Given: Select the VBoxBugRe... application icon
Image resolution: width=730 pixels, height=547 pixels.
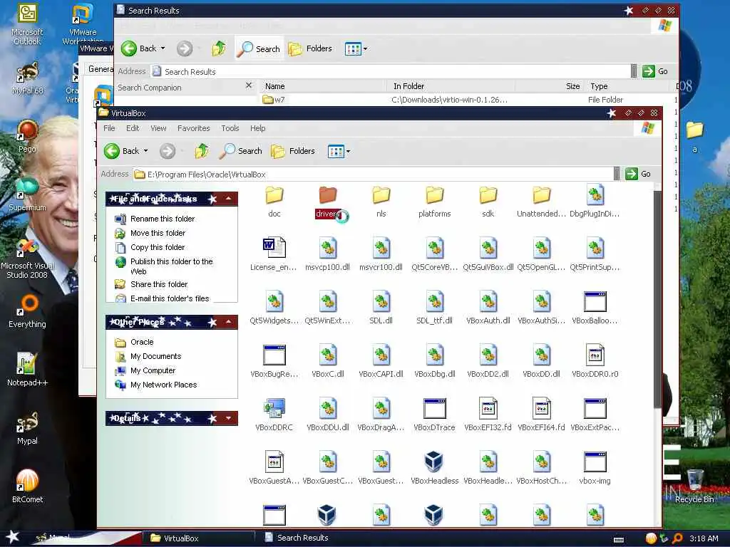Looking at the screenshot, I should point(274,355).
